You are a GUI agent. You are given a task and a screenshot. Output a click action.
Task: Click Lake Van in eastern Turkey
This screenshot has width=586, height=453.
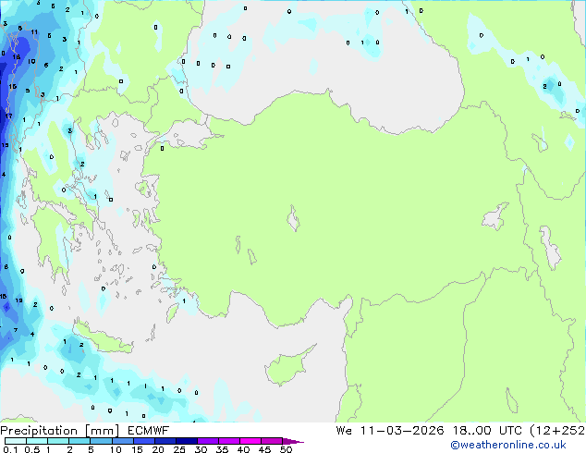click(x=494, y=217)
